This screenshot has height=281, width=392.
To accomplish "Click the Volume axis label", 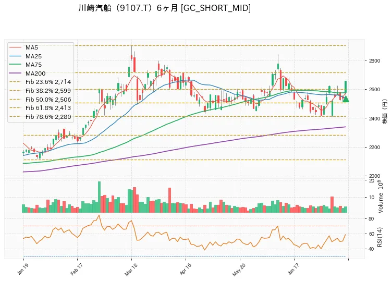I will coord(381,197).
